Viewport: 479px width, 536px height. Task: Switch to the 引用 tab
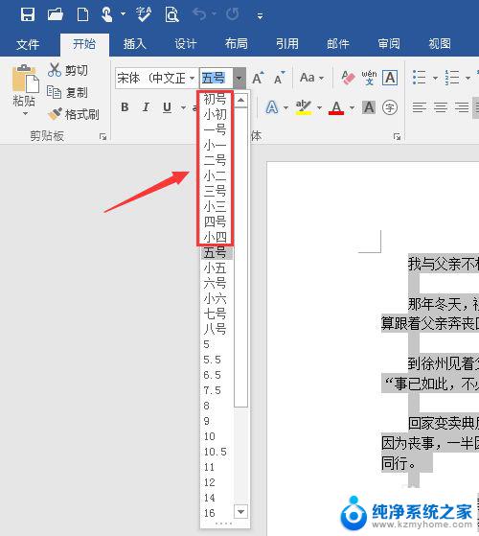pyautogui.click(x=287, y=44)
